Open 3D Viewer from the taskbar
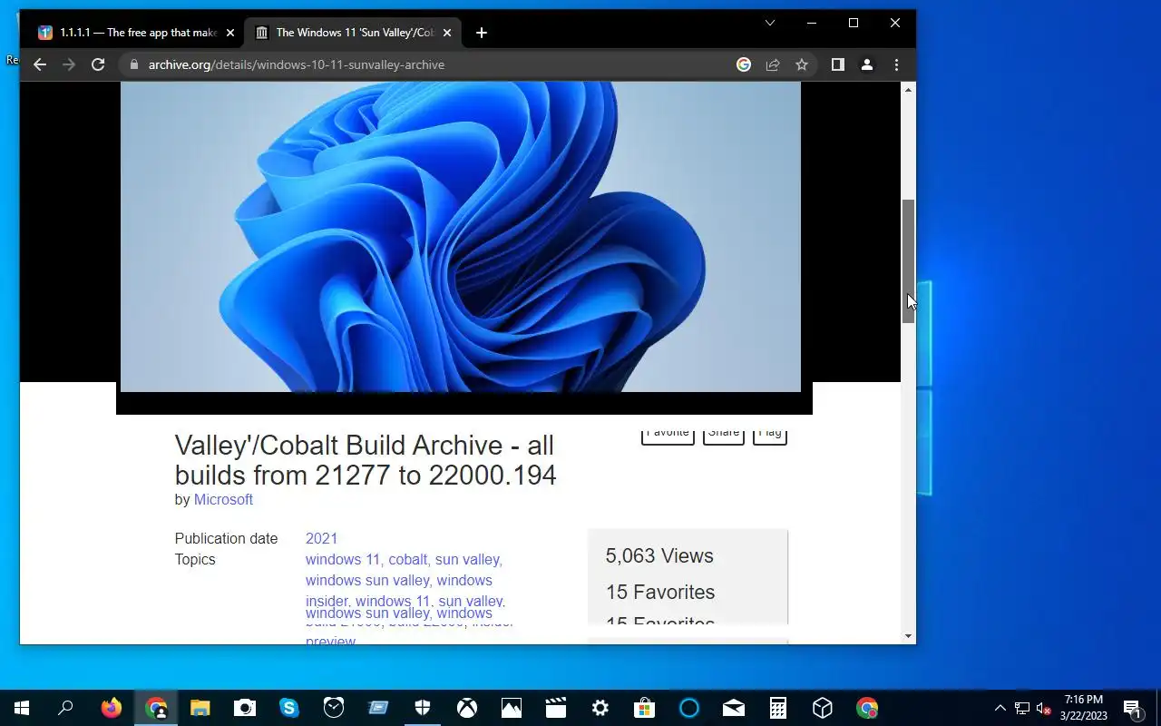Image resolution: width=1161 pixels, height=726 pixels. click(x=823, y=708)
